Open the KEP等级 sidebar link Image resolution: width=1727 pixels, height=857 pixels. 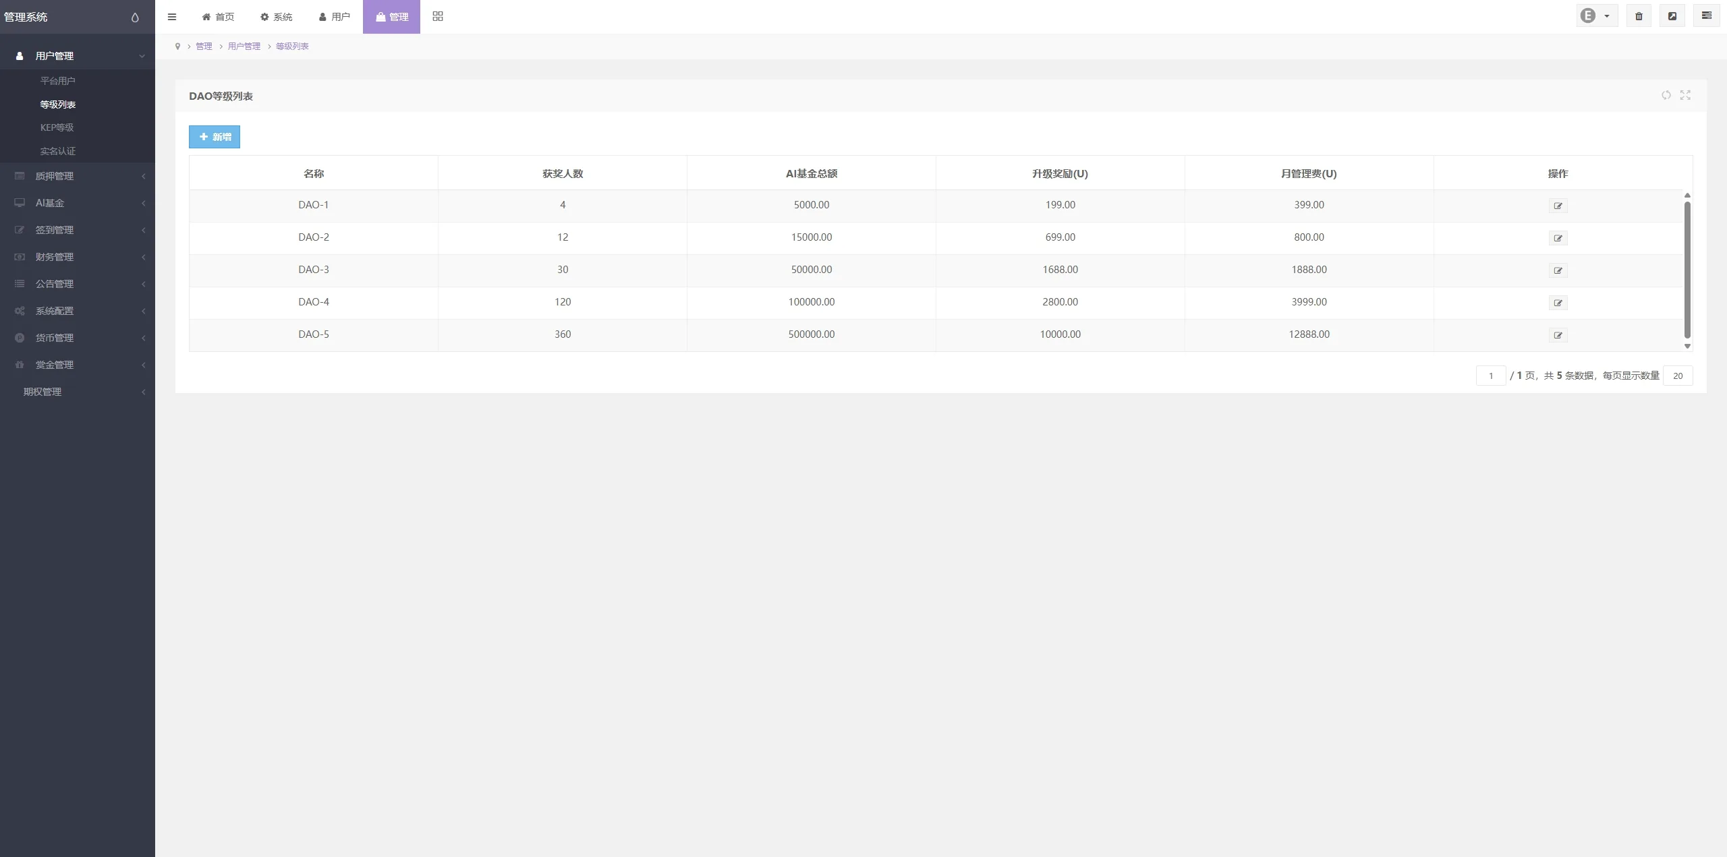pos(57,127)
